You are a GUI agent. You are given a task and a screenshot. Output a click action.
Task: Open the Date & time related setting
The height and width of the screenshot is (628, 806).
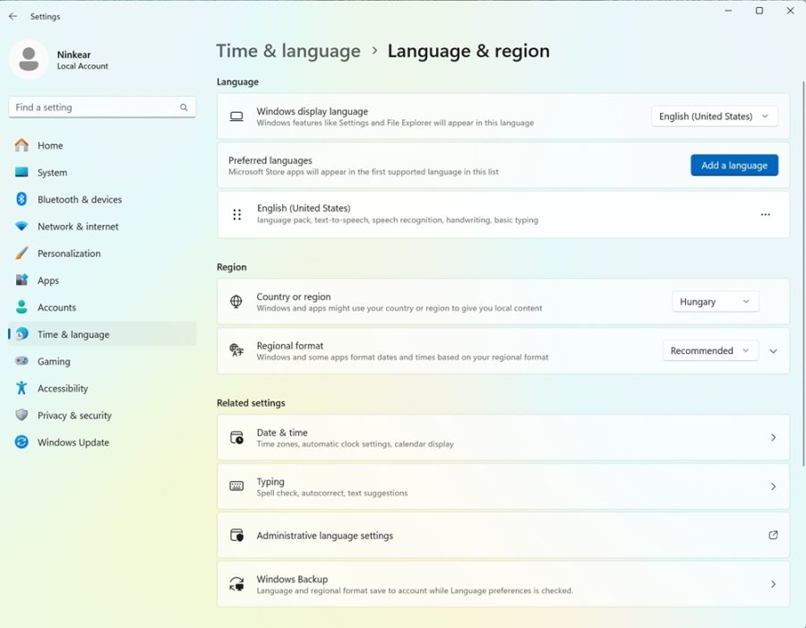point(502,438)
